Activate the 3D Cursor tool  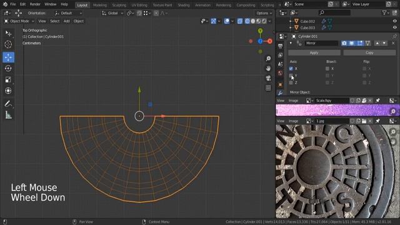click(x=8, y=44)
